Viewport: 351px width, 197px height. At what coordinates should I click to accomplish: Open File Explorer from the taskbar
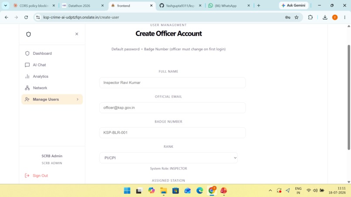[164, 190]
